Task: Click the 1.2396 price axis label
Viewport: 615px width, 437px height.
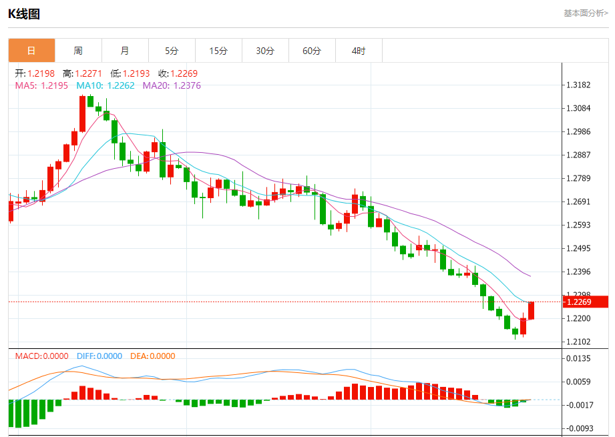Action: 578,272
